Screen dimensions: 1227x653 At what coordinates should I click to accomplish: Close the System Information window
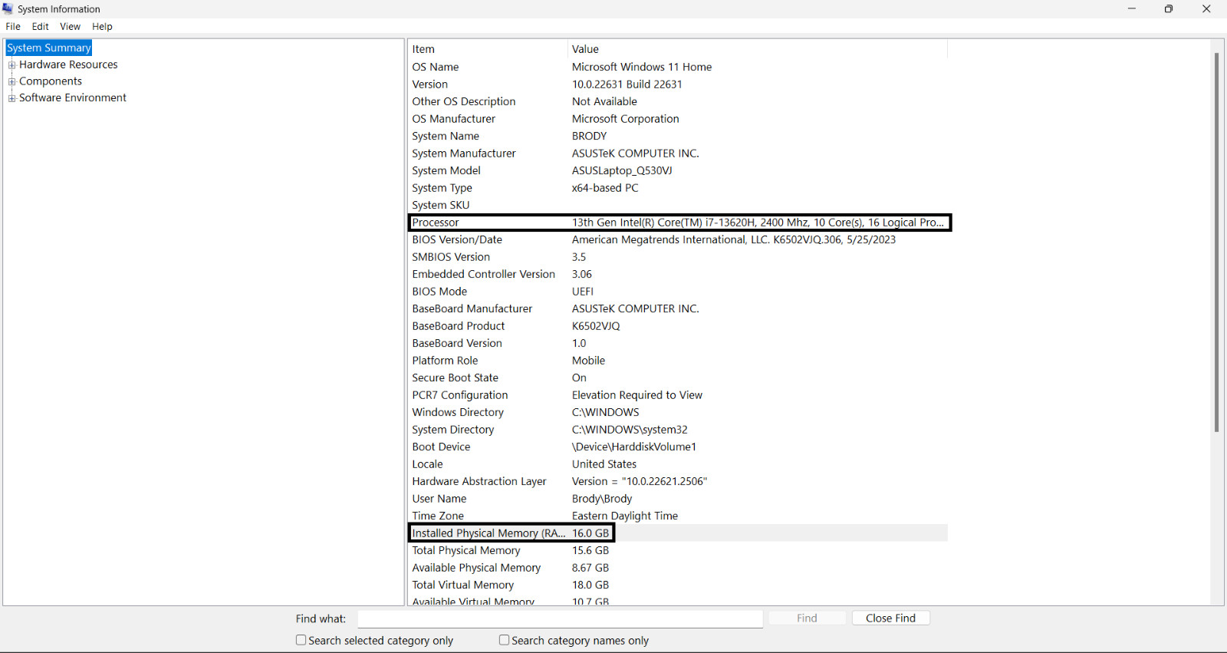tap(1206, 8)
